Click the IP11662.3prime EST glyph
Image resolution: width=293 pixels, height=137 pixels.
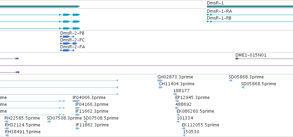pos(77,115)
